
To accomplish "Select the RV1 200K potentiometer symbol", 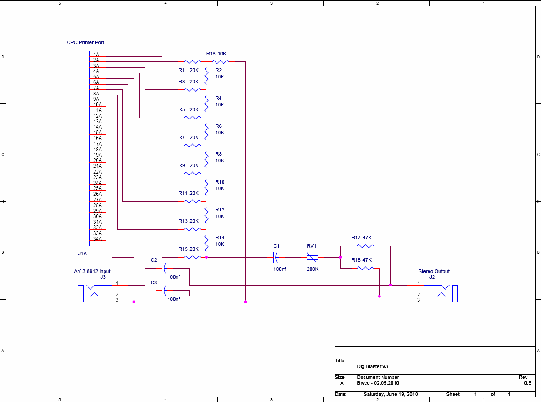I will 312,257.
